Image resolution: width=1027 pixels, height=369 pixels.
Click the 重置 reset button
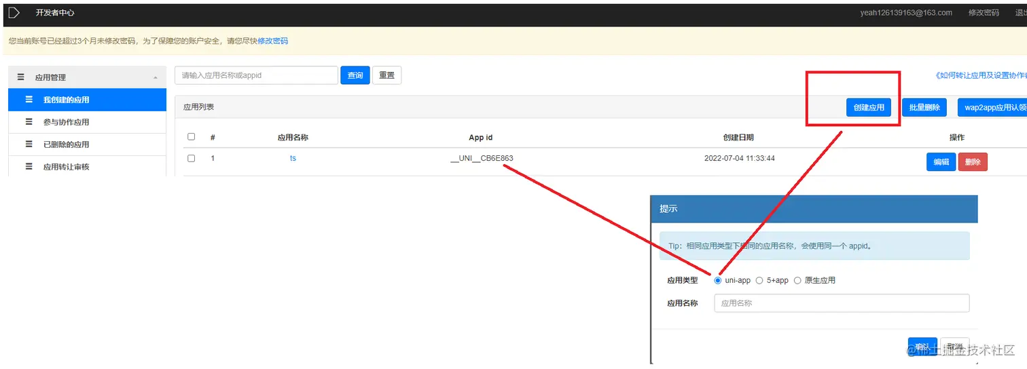point(386,75)
